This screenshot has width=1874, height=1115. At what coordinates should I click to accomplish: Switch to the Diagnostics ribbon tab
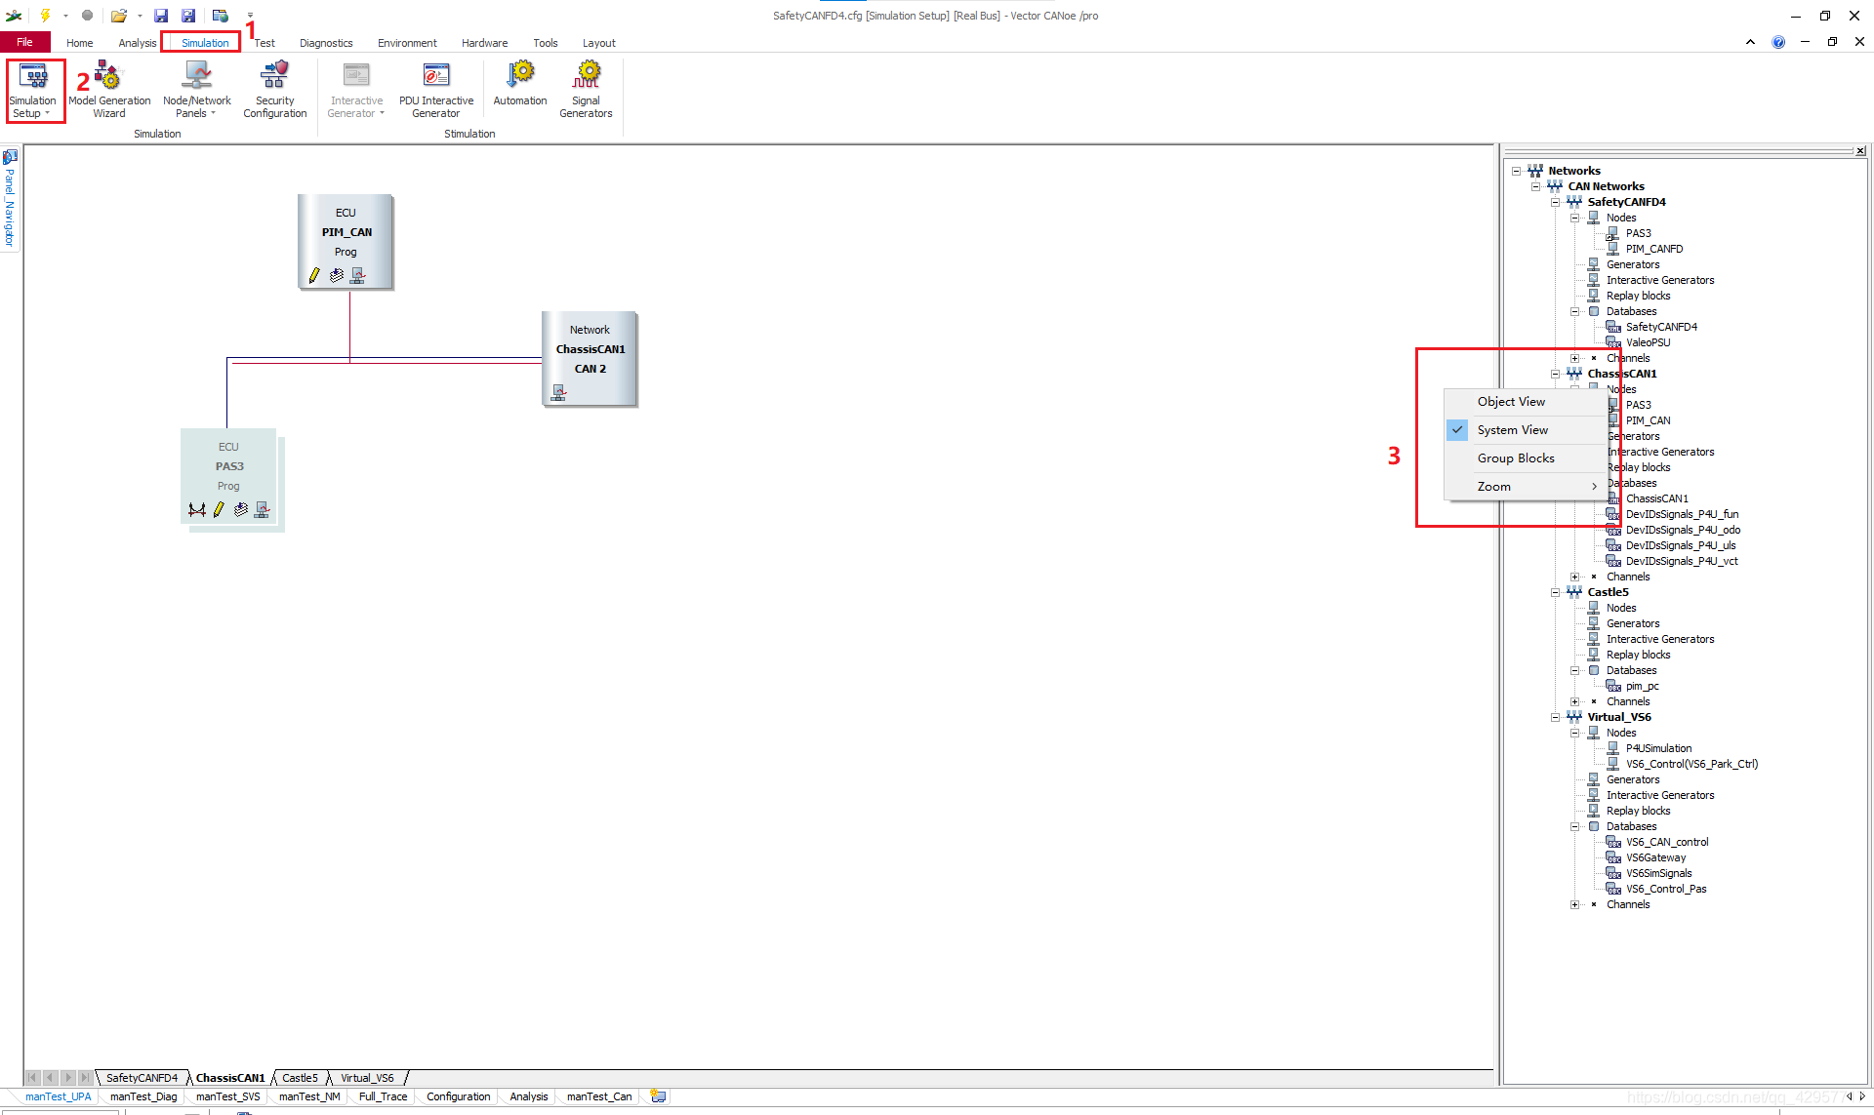point(326,43)
